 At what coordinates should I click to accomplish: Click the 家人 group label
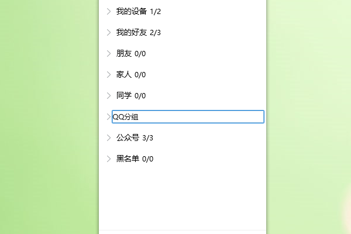(x=123, y=74)
